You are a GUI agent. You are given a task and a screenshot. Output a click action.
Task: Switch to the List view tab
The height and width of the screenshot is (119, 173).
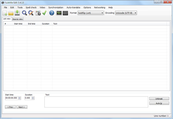click(7, 19)
